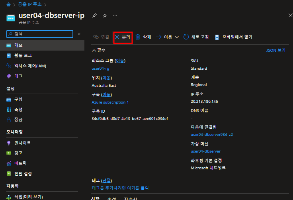293x200 pixels.
Task: Click 태그 편집 edit tags link
Action: coord(107,180)
